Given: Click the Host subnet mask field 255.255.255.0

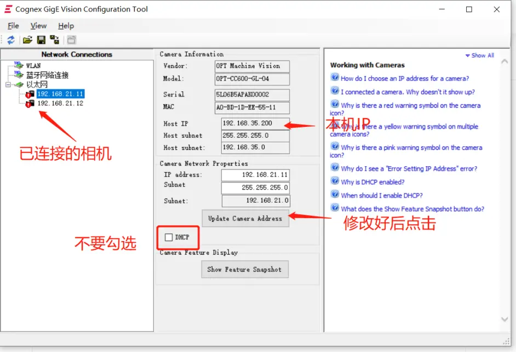Looking at the screenshot, I should point(255,136).
